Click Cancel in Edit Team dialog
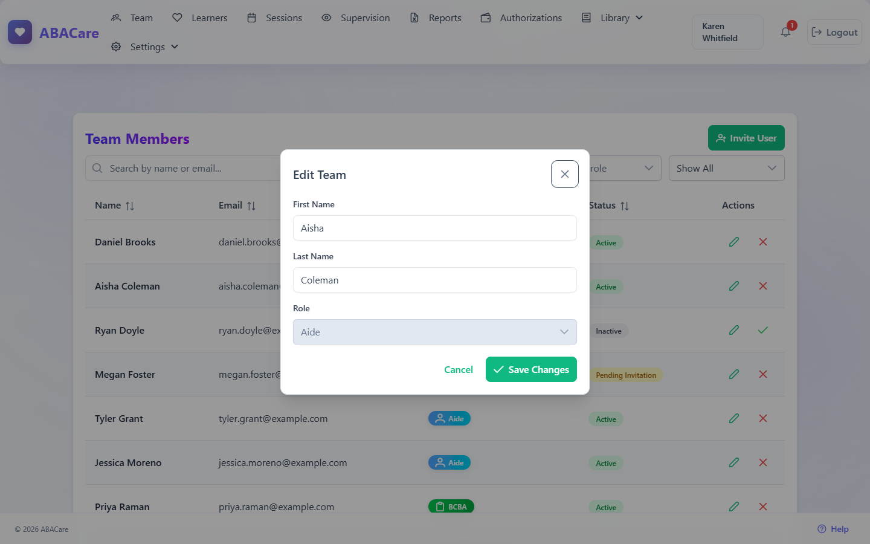Screen dimensions: 870x544 [459, 369]
